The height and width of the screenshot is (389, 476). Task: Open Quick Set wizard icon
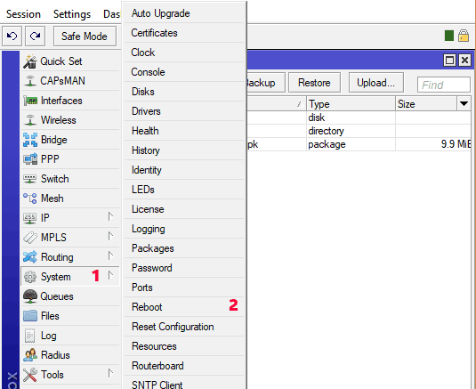click(30, 61)
